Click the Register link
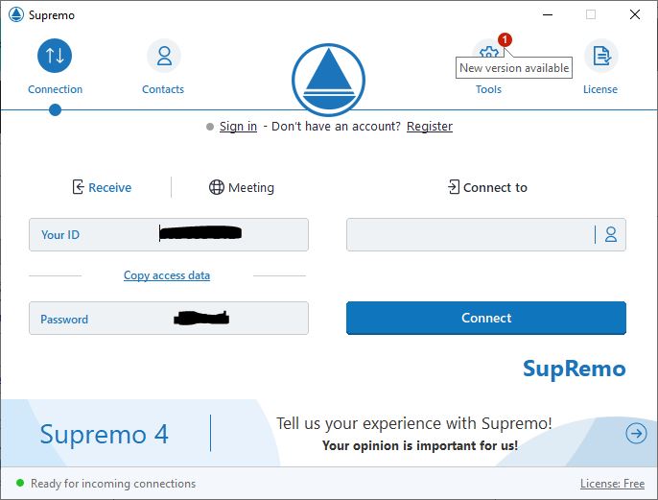This screenshot has height=500, width=658. pyautogui.click(x=430, y=127)
